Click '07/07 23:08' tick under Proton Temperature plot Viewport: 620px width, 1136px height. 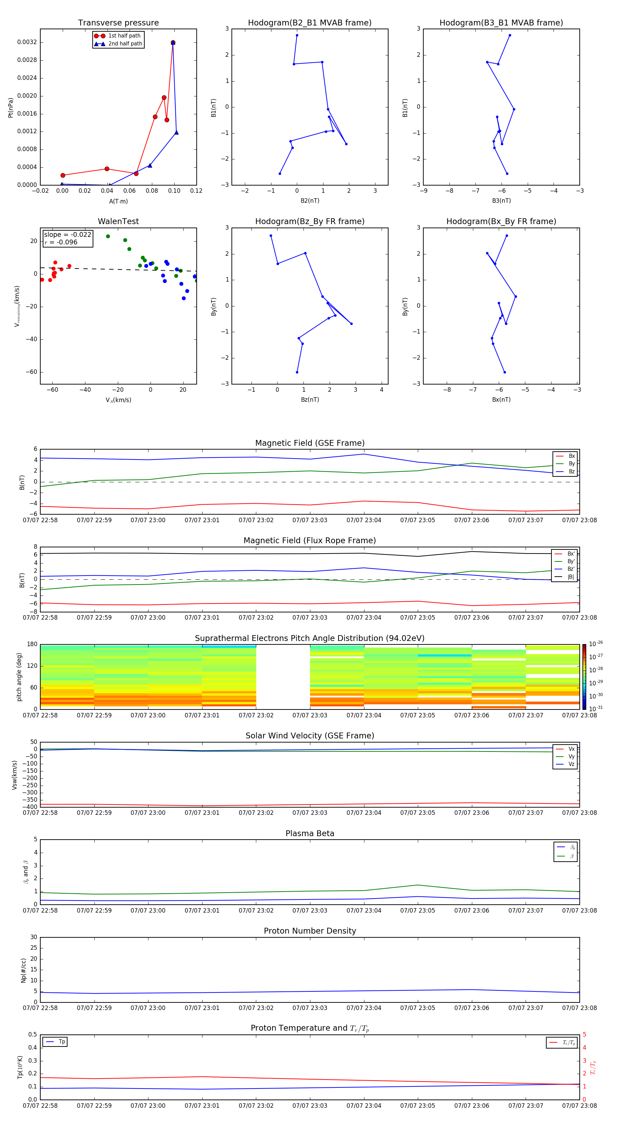click(579, 1106)
